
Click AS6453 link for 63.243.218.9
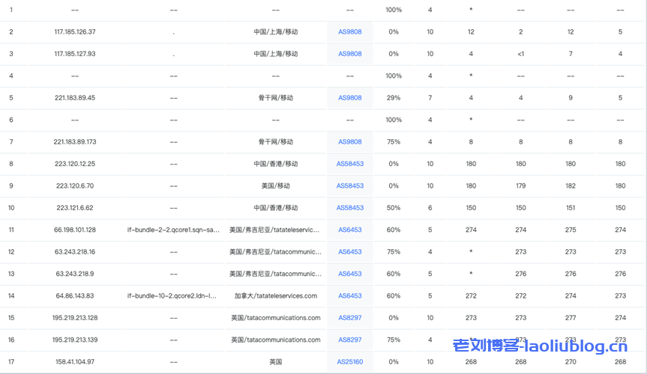click(349, 274)
